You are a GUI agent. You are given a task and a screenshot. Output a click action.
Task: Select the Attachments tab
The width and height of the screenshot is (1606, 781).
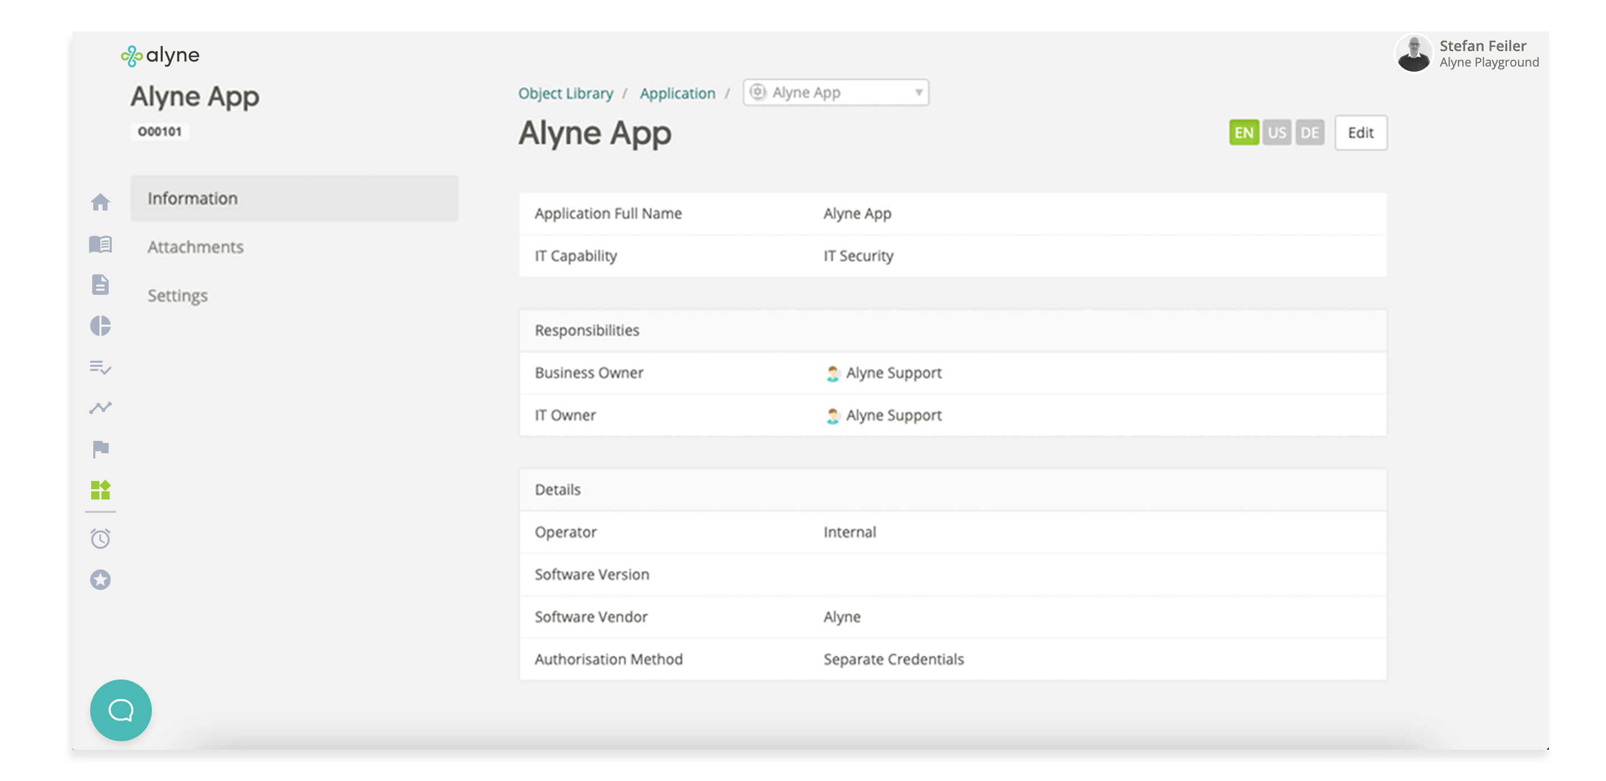(x=195, y=247)
